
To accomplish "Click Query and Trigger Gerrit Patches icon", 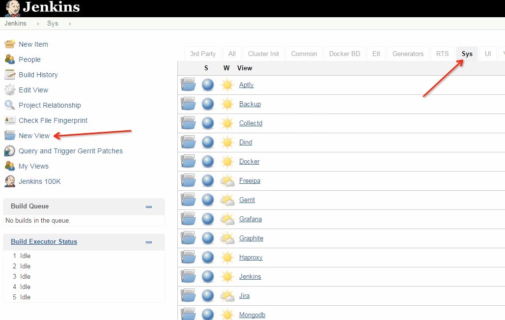I will pos(10,151).
